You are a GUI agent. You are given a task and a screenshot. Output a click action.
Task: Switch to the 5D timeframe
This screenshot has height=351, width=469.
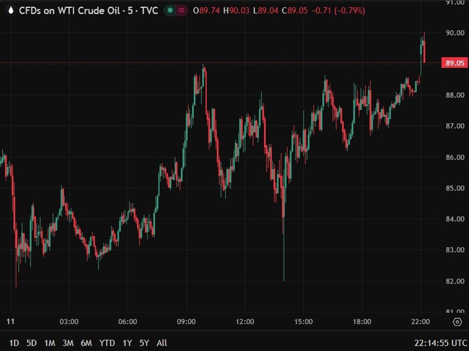(x=32, y=343)
